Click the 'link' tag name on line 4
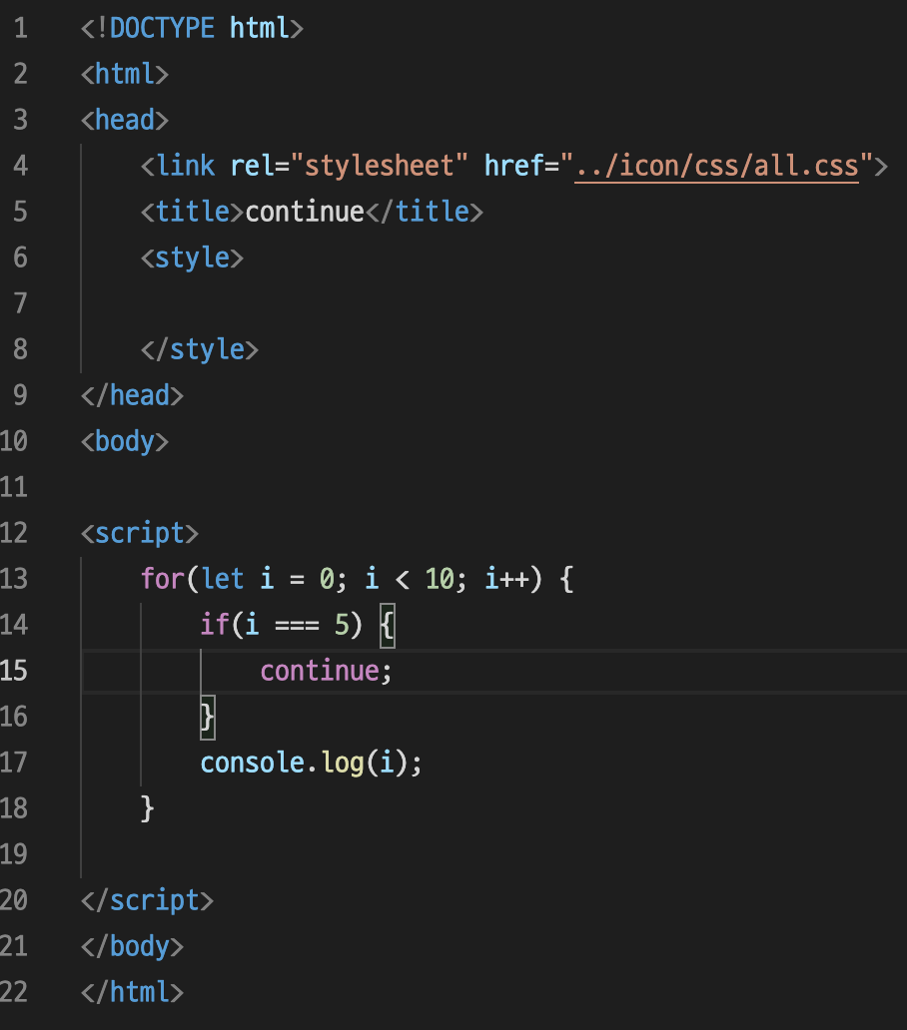Image resolution: width=907 pixels, height=1030 pixels. 186,166
